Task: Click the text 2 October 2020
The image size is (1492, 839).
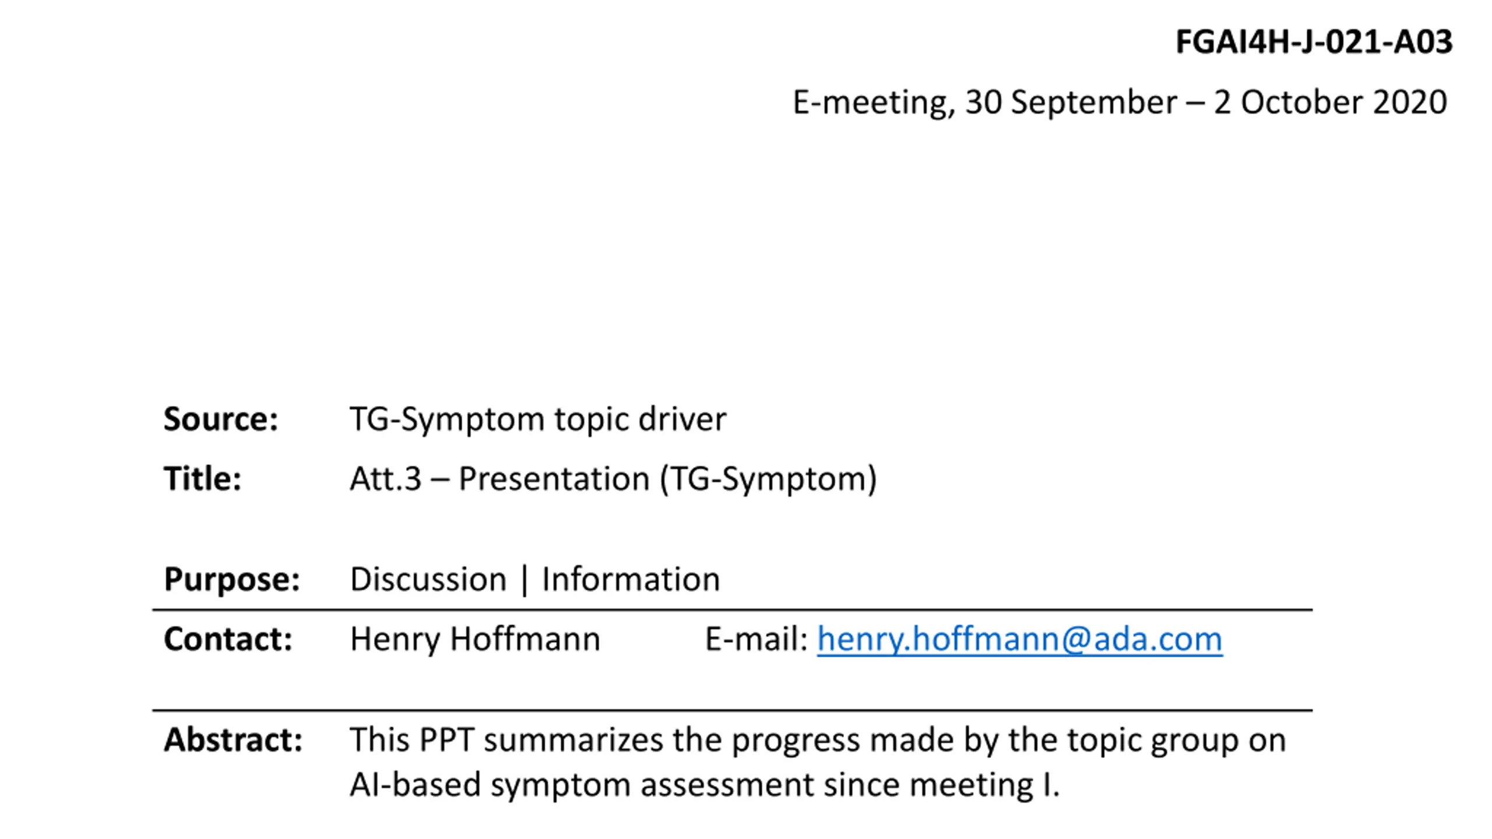Action: tap(1330, 103)
